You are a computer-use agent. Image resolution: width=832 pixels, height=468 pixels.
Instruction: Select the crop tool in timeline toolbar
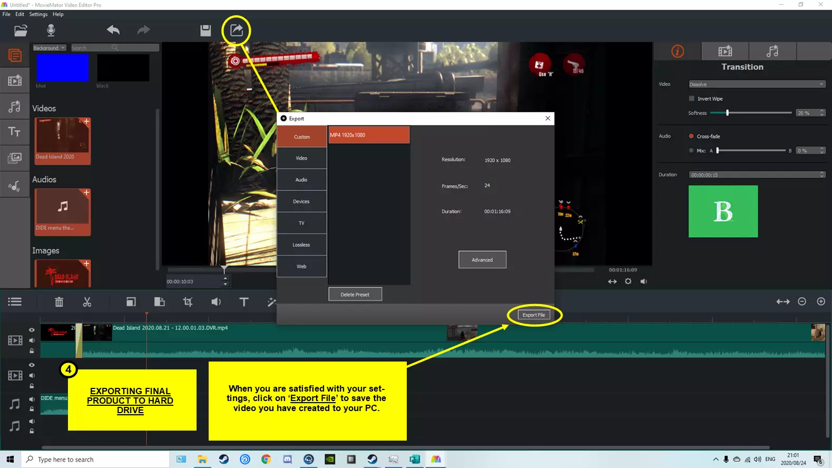coord(188,302)
